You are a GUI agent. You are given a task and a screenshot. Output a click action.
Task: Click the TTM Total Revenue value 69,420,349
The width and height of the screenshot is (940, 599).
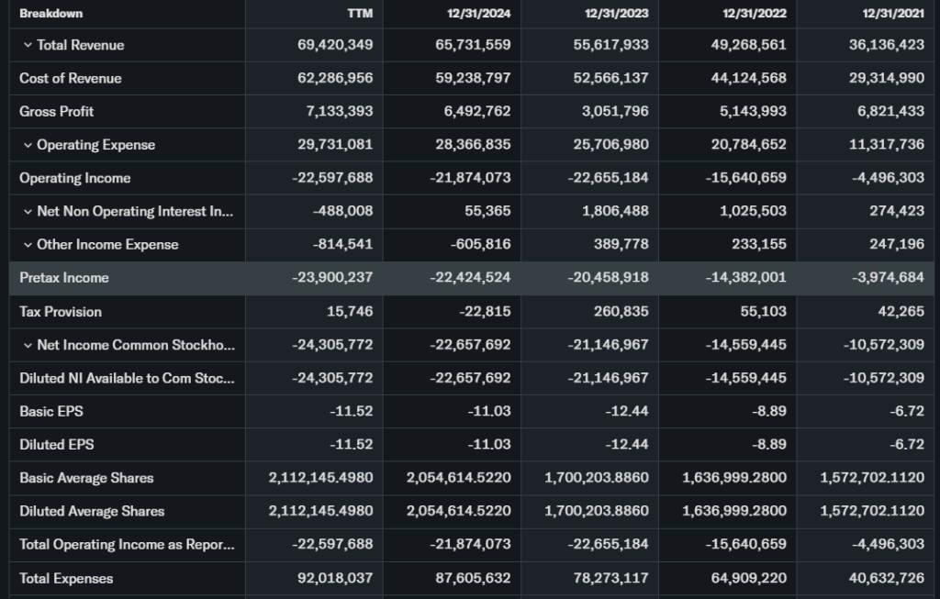(x=335, y=45)
